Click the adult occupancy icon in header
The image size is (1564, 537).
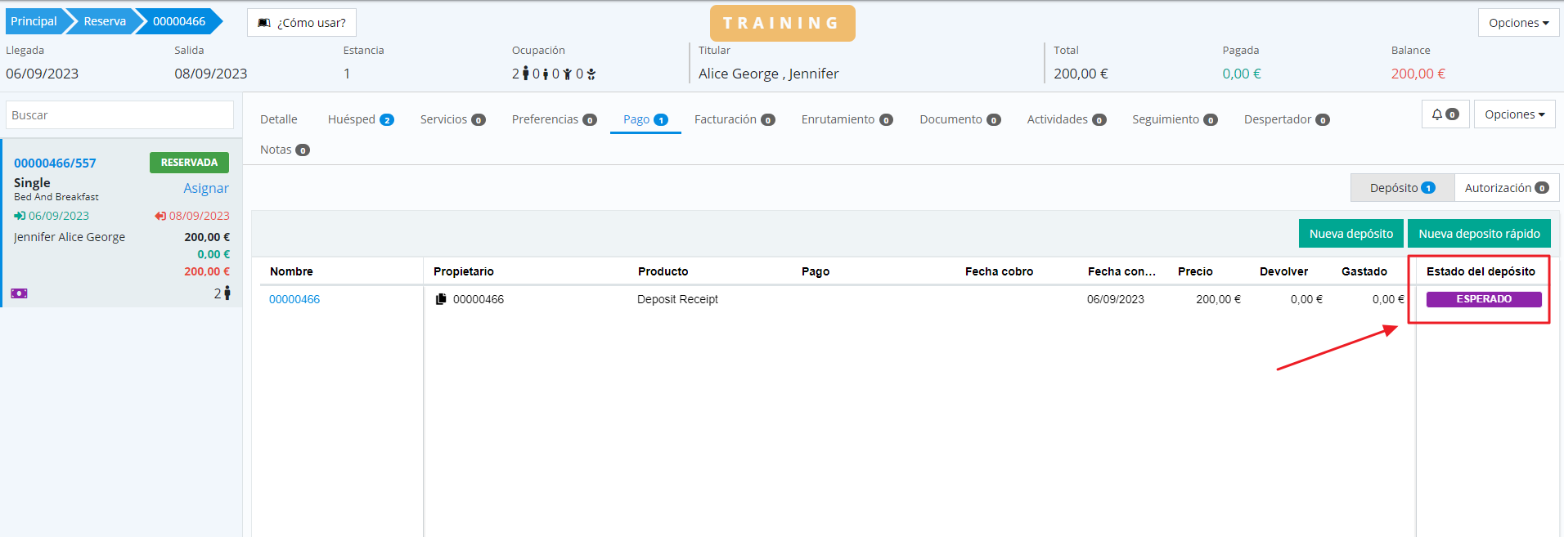click(526, 74)
